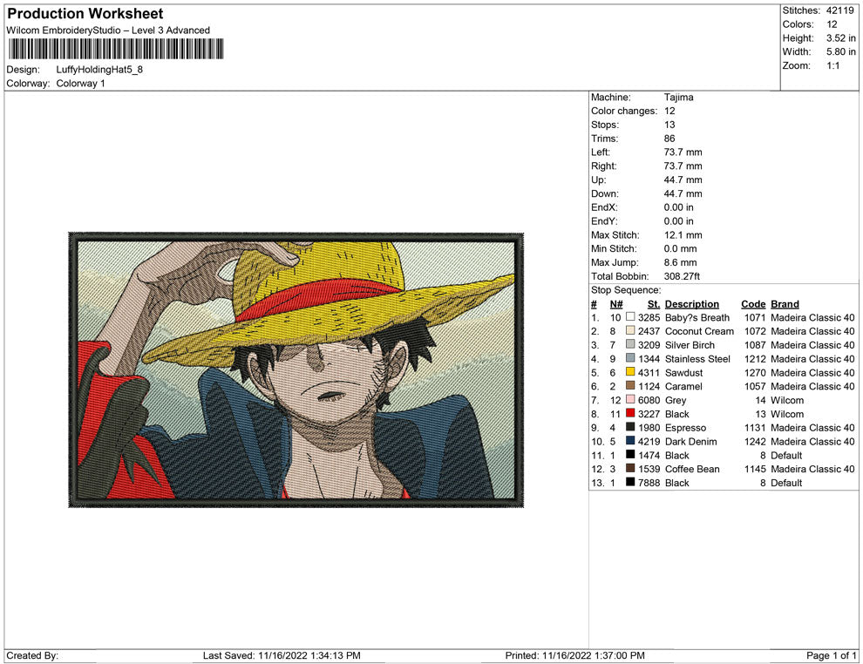863x664 pixels.
Task: Click the 'Production Worksheet' title
Action: pos(85,14)
